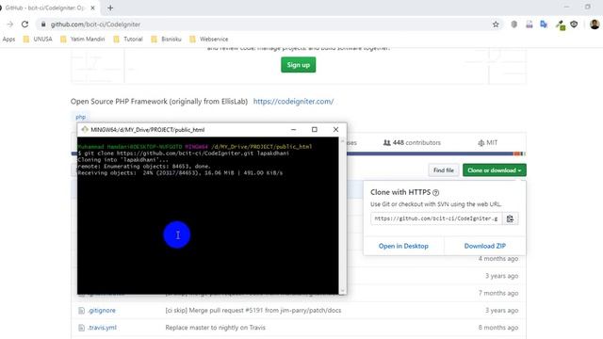Image resolution: width=603 pixels, height=339 pixels.
Task: Click Download ZIP
Action: [x=485, y=246]
